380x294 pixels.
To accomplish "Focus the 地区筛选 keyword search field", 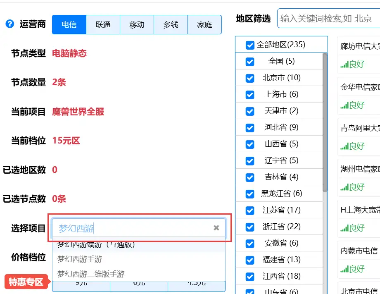I will point(328,19).
